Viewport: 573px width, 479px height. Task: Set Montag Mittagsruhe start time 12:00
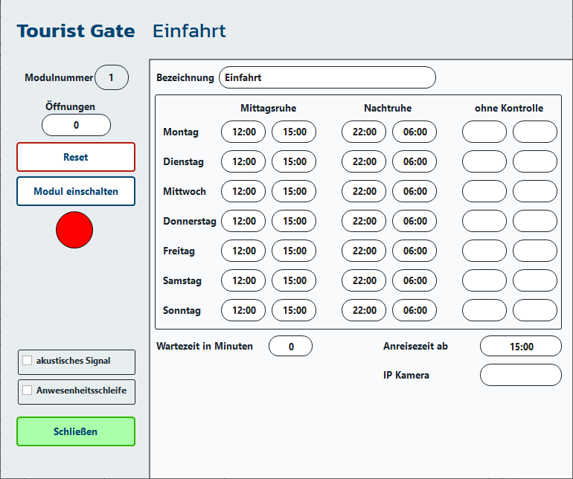tap(243, 132)
